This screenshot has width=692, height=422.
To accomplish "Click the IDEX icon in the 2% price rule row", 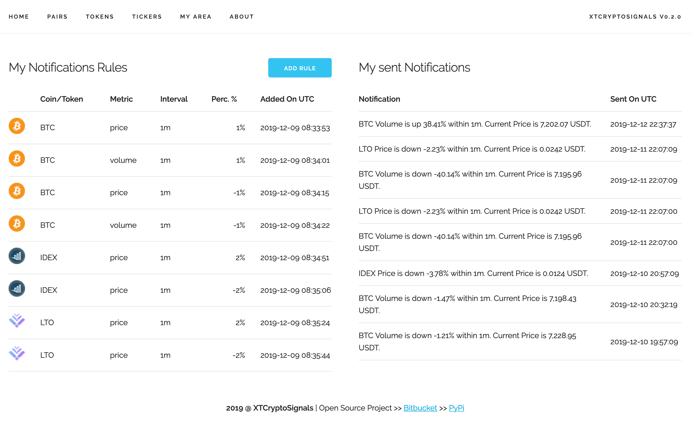I will (17, 256).
